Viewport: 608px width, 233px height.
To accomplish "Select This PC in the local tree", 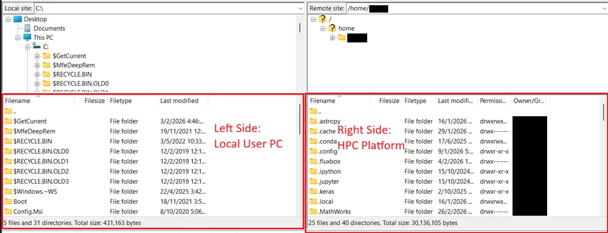I will [x=44, y=38].
